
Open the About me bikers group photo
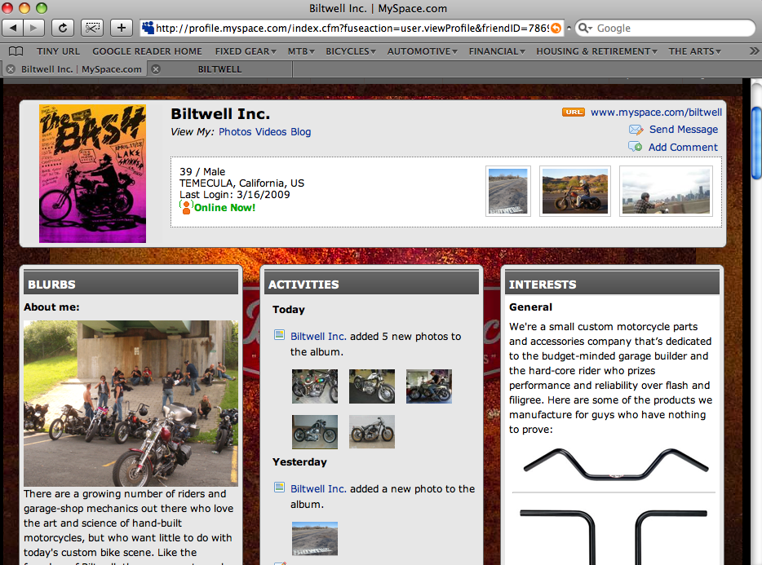131,404
